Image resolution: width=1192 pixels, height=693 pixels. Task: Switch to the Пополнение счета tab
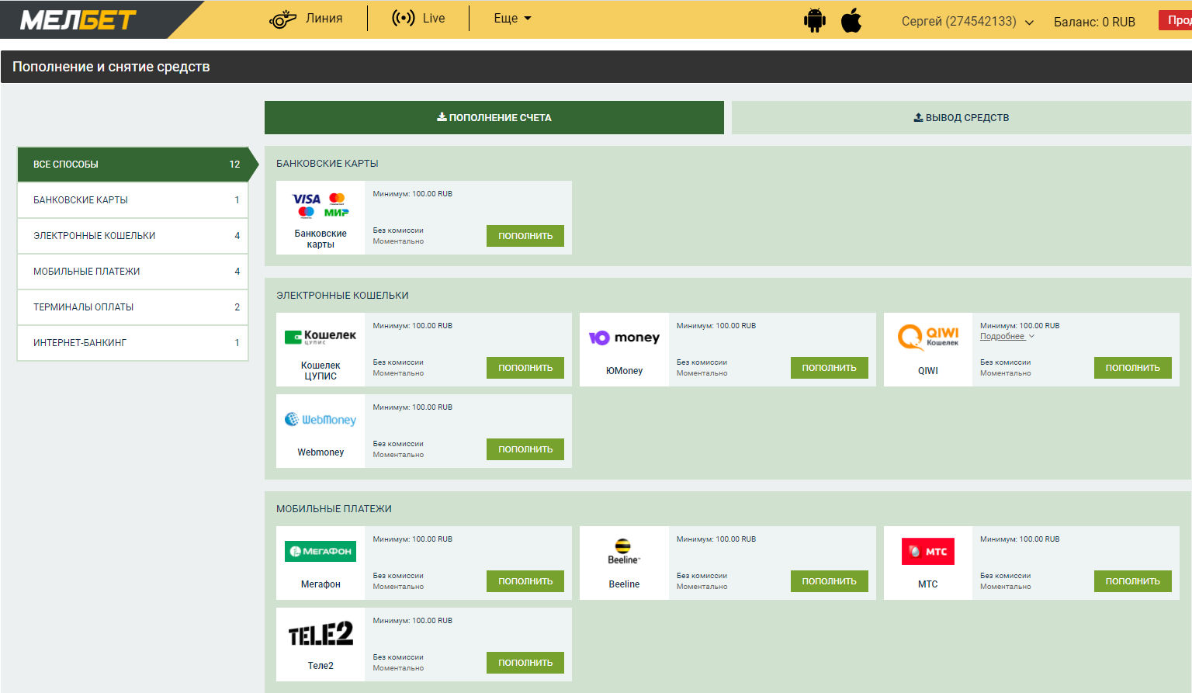tap(494, 117)
